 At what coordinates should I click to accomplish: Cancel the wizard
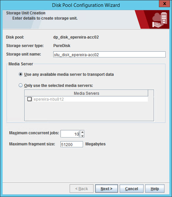tap(131, 189)
